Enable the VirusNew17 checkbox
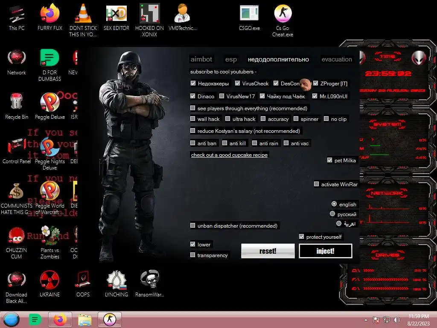 click(221, 96)
